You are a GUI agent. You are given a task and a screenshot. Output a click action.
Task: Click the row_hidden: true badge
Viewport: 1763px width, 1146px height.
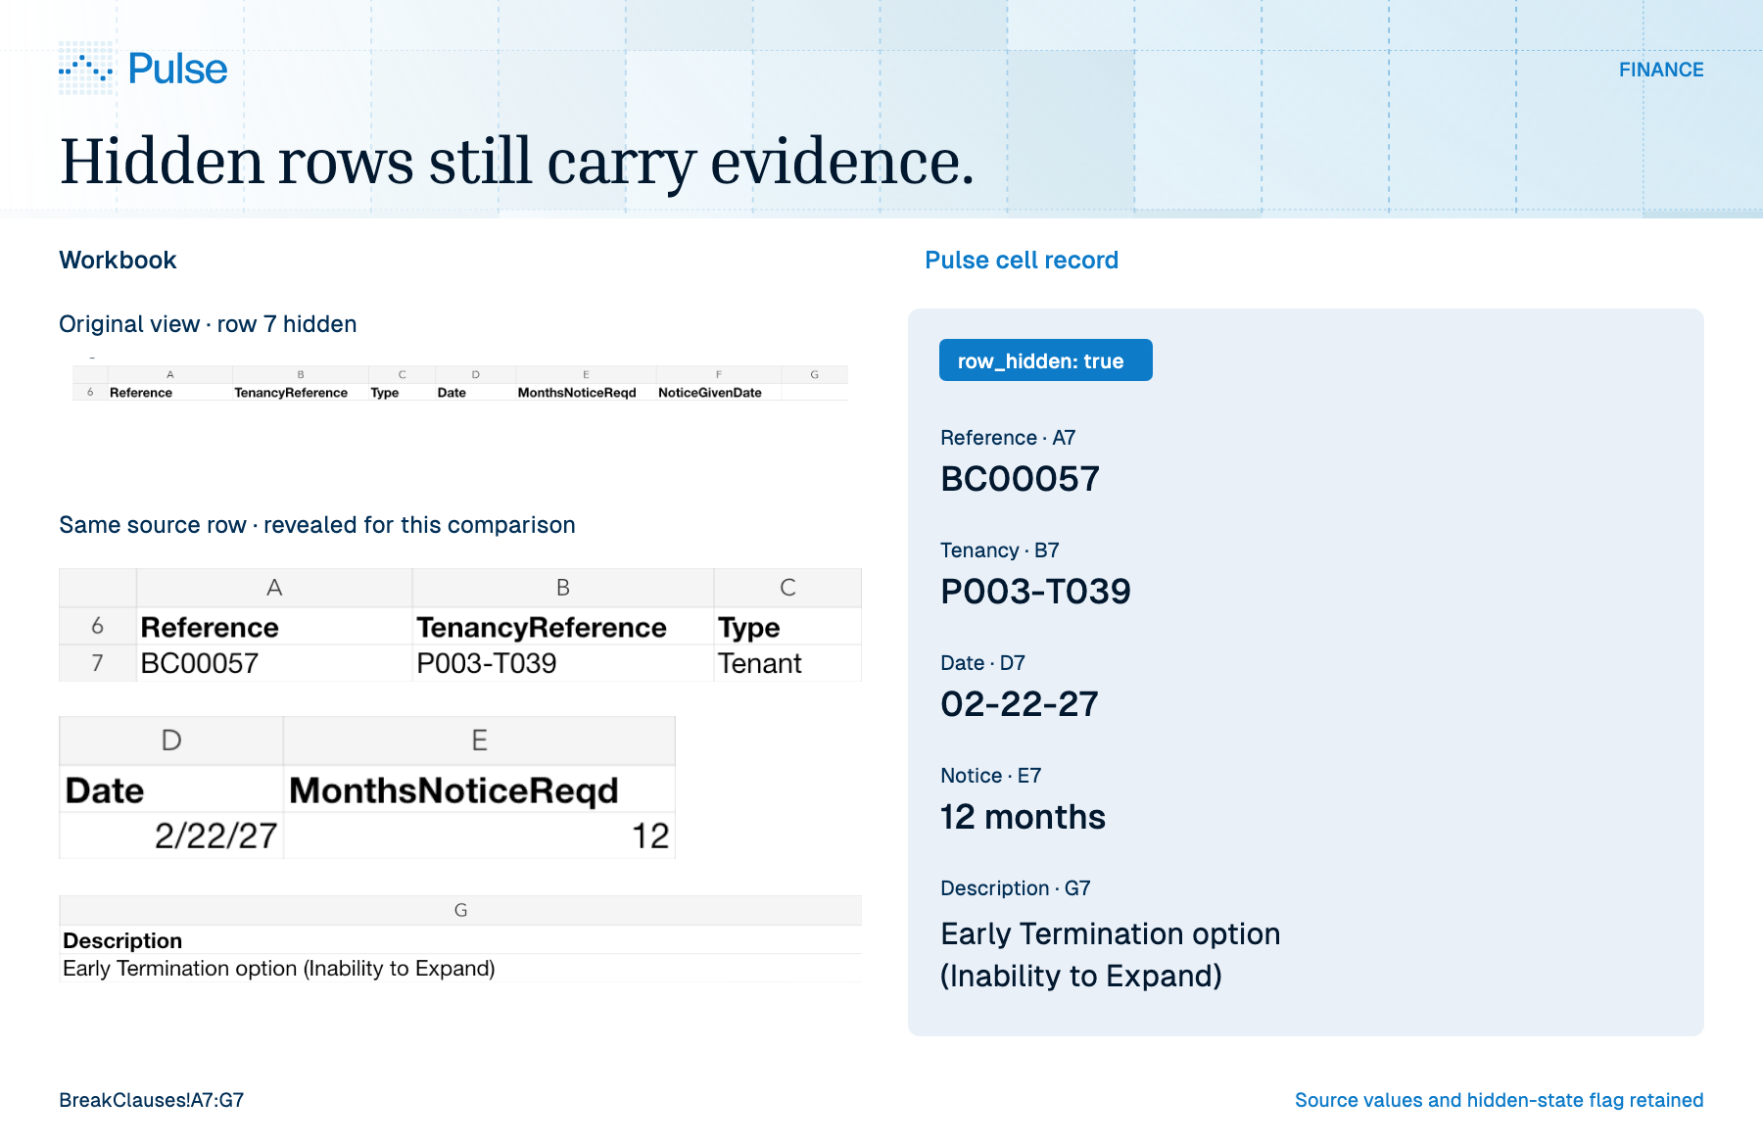(1045, 360)
